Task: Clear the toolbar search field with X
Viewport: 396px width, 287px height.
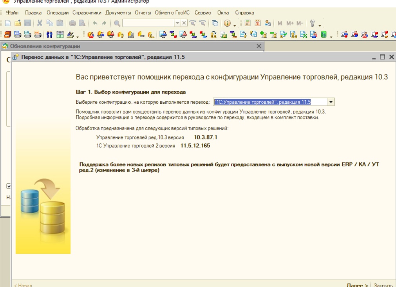Action: pyautogui.click(x=184, y=23)
